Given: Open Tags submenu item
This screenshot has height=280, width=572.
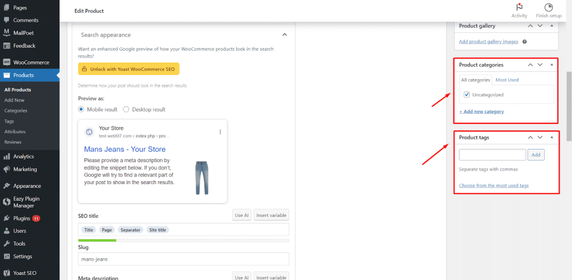Looking at the screenshot, I should (9, 121).
